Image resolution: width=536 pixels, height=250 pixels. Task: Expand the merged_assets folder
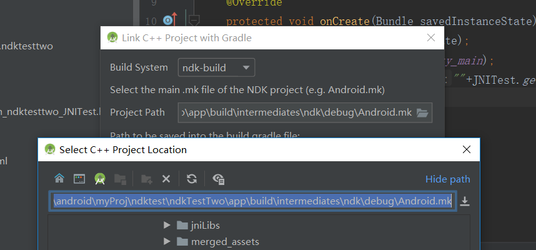167,241
